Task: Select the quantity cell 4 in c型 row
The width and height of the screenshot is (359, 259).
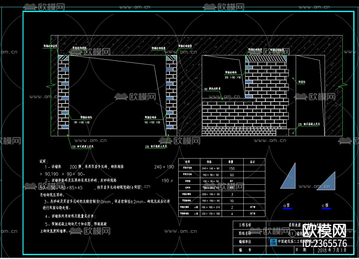Action: (232, 214)
